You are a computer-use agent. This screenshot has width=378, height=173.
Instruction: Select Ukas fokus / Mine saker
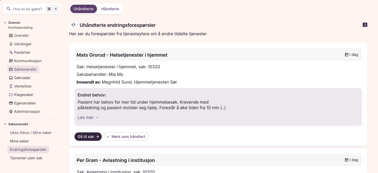31,133
